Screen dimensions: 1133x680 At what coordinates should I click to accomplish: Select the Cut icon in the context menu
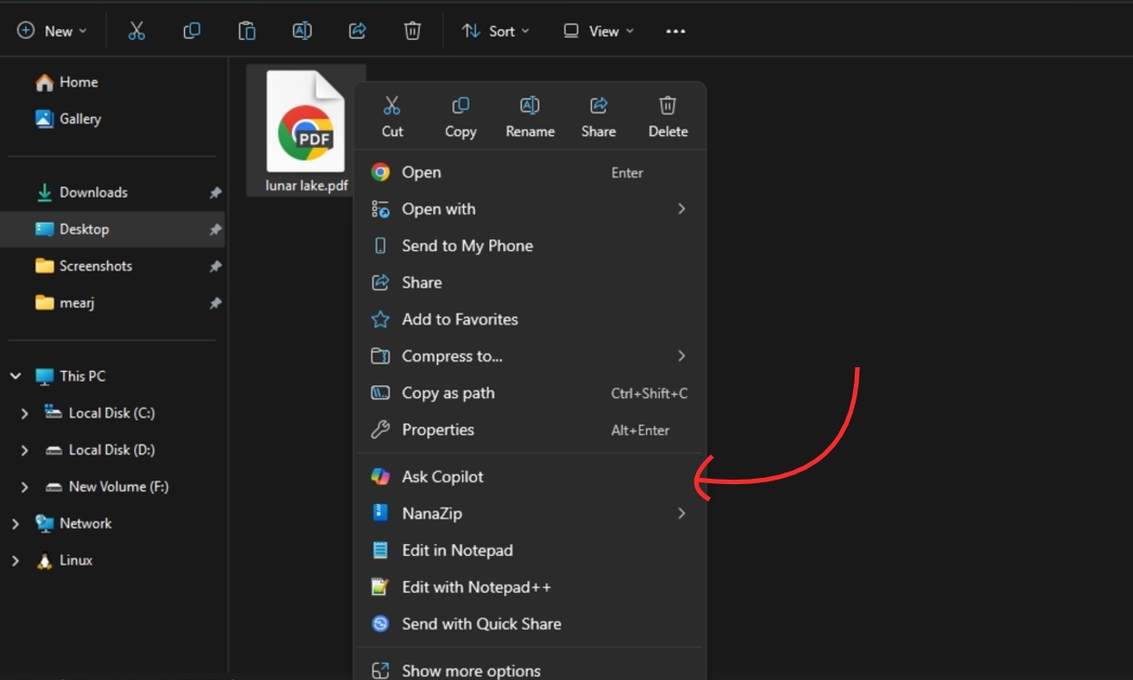392,105
